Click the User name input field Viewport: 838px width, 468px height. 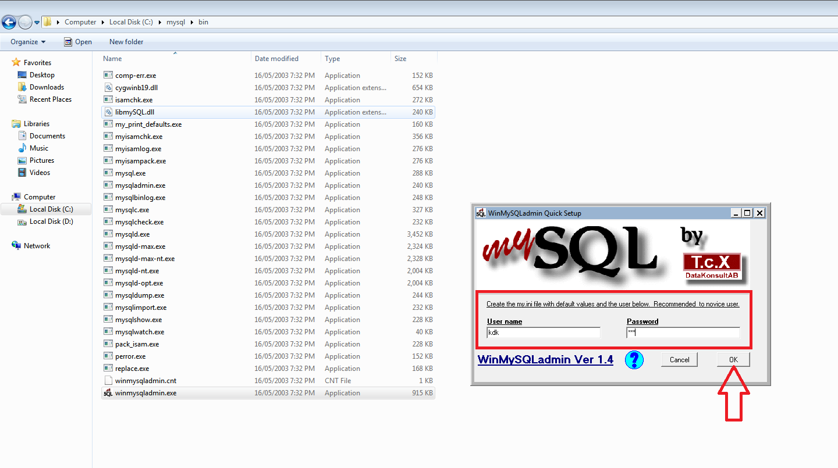click(x=544, y=333)
